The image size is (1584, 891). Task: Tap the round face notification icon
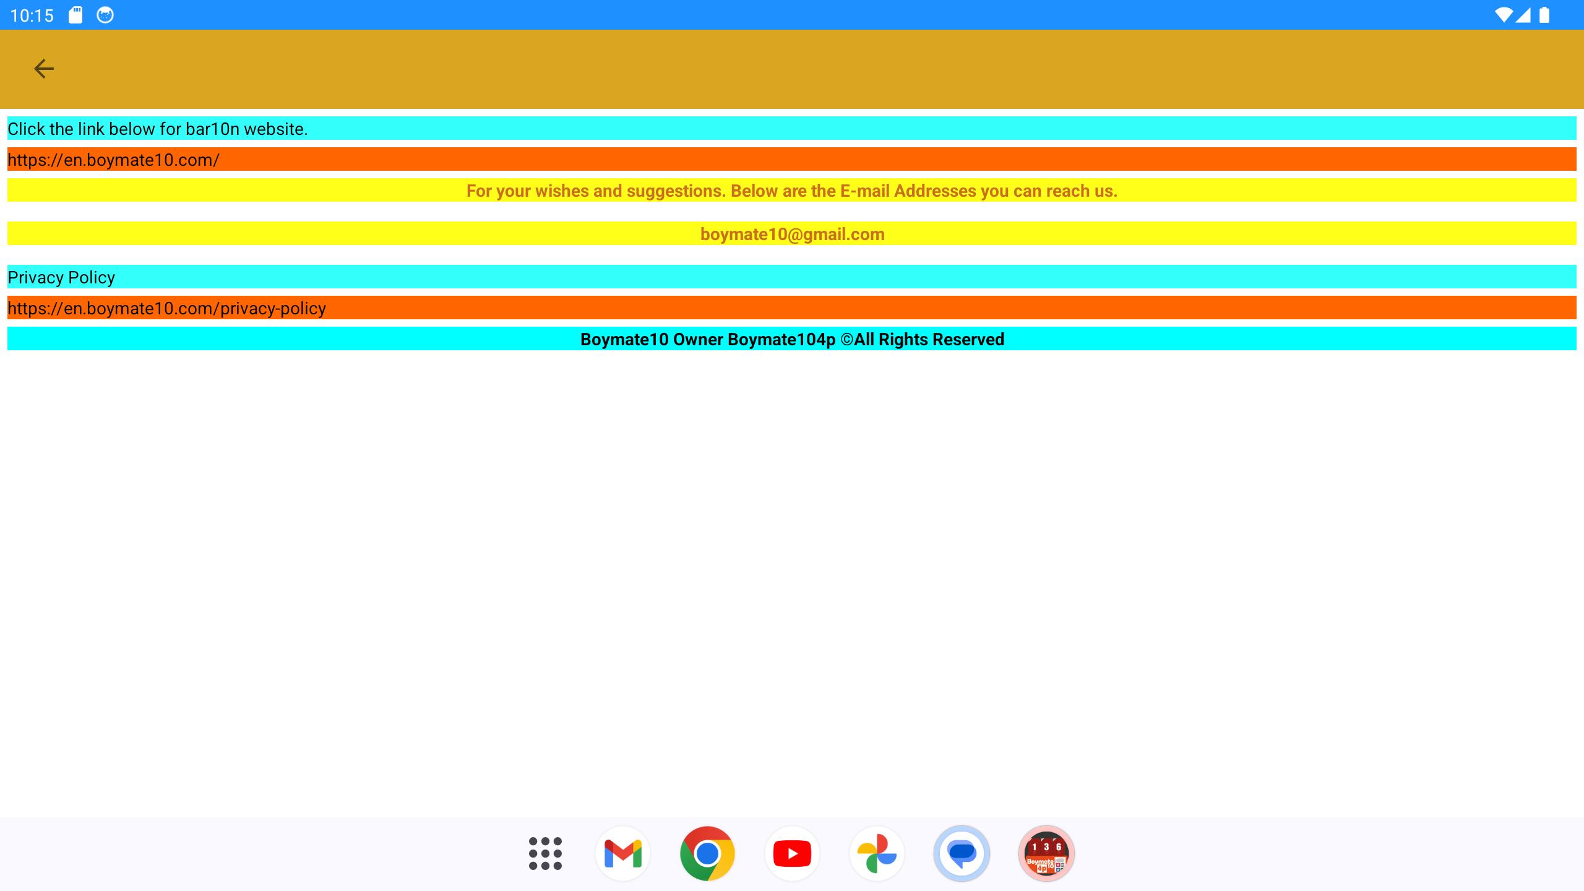pyautogui.click(x=105, y=15)
